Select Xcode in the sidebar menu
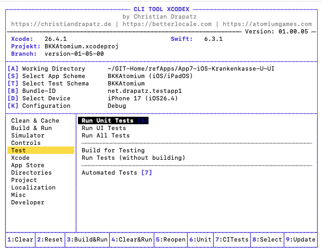The width and height of the screenshot is (322, 250). tap(20, 158)
